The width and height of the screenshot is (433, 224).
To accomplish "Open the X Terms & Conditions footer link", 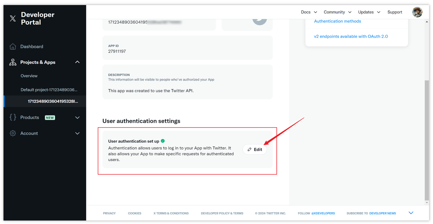I will 171,214.
